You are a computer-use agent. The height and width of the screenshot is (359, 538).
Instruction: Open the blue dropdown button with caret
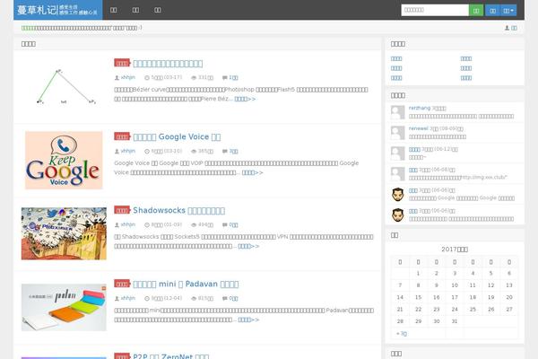(x=508, y=10)
